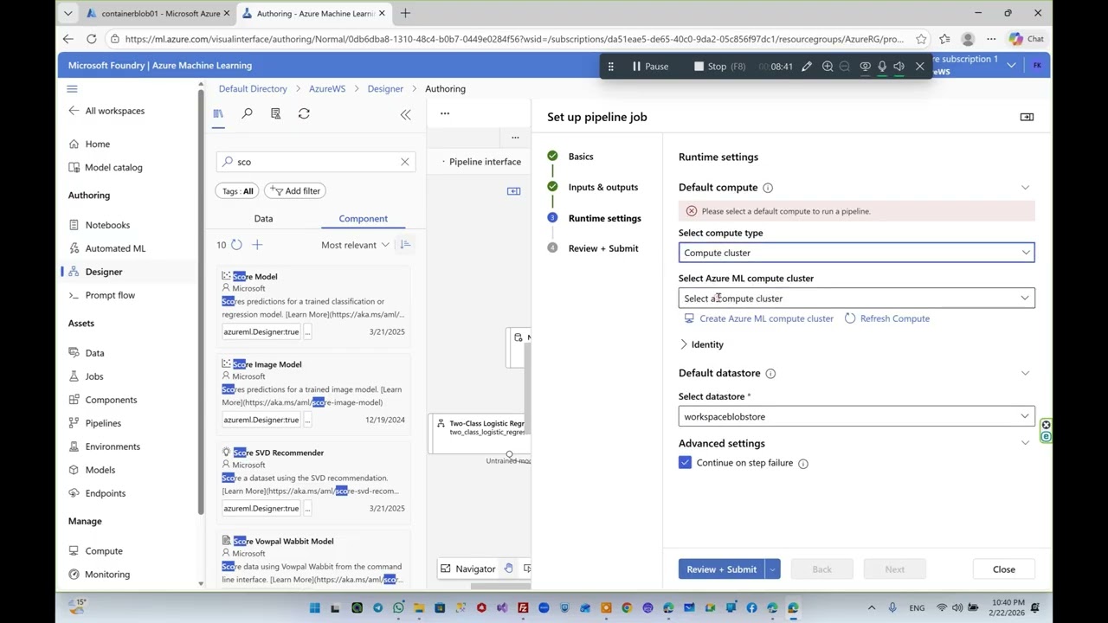Click the plus icon to create a new component
Screen dimensions: 1108x623
[257, 245]
